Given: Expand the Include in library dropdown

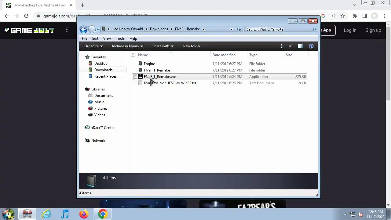Looking at the screenshot, I should pos(127,46).
